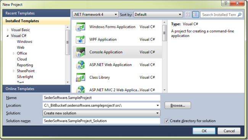
Task: Collapse the Visual C# tree node
Action: coord(8,36)
